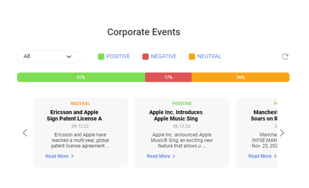The width and height of the screenshot is (309, 188).
Task: Open Read More for Ericsson patent article
Action: (x=59, y=156)
